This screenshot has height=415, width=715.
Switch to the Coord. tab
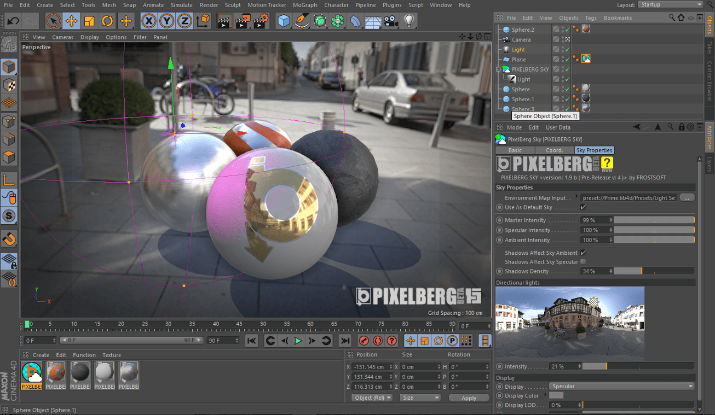pos(554,150)
